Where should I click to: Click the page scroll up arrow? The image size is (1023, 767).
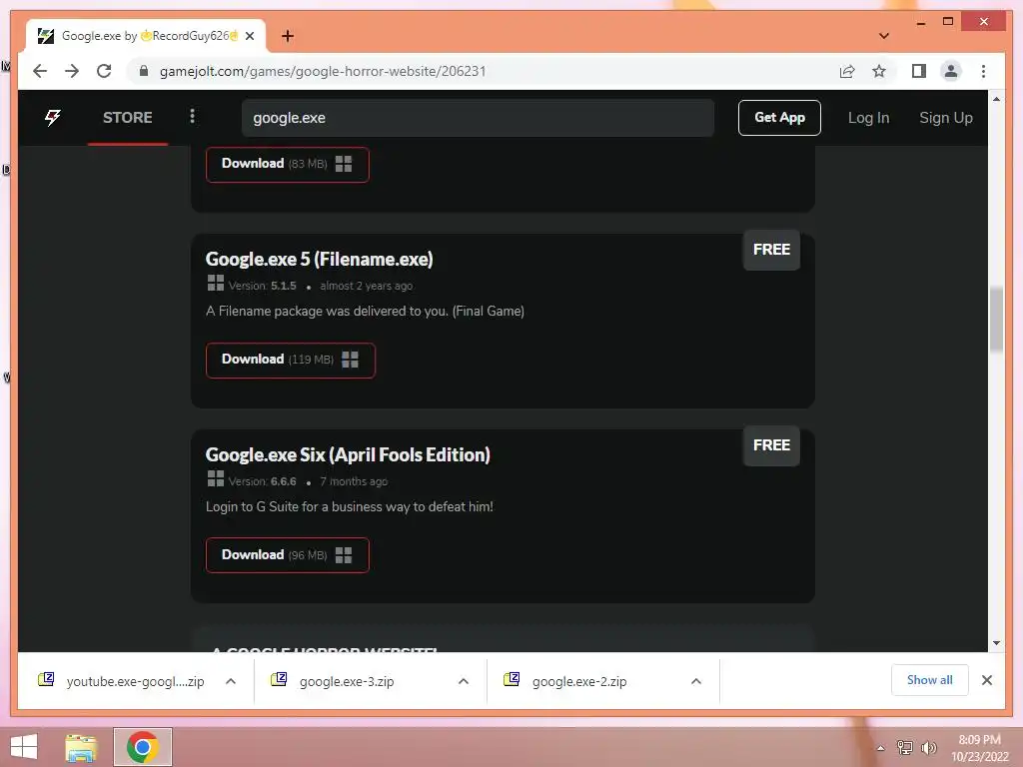click(x=996, y=99)
